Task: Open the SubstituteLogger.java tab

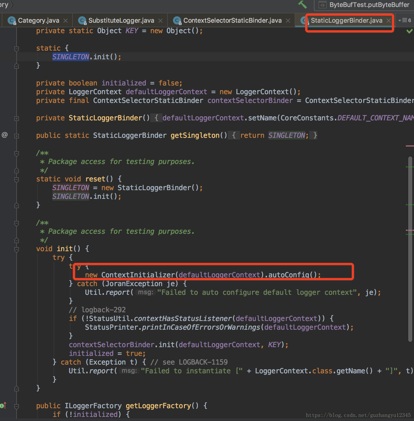Action: [120, 20]
